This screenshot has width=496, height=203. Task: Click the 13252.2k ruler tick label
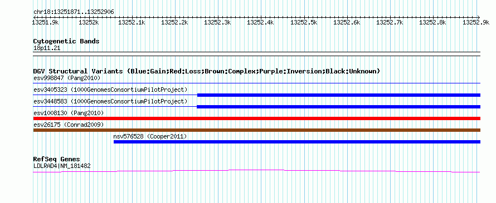click(174, 22)
